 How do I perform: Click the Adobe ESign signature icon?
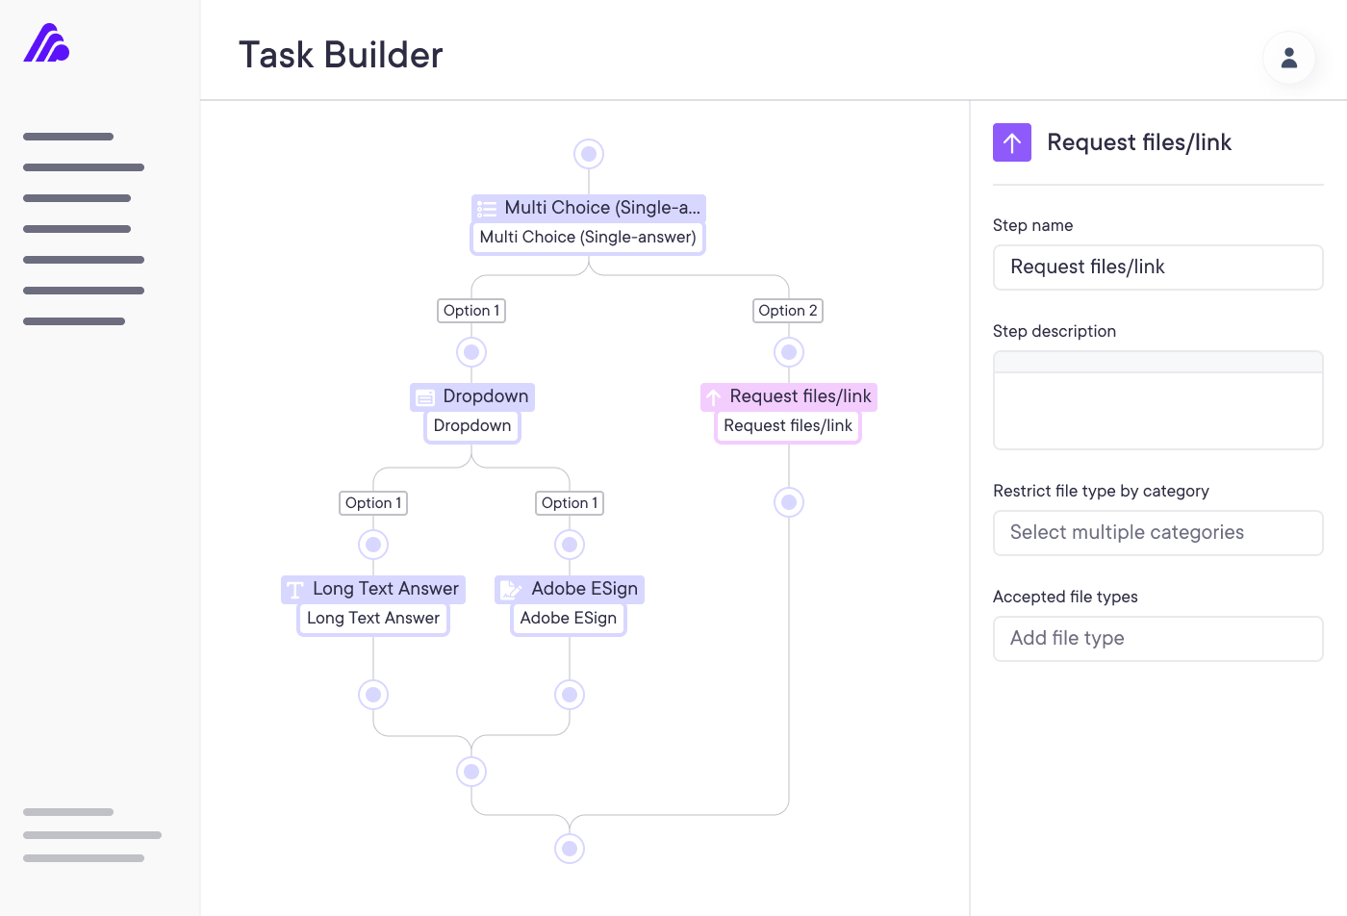pos(511,590)
